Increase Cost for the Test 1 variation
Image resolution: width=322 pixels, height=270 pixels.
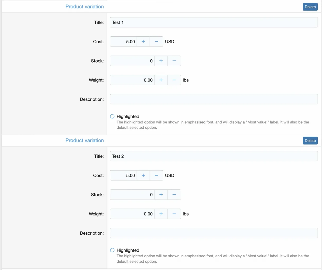point(143,42)
